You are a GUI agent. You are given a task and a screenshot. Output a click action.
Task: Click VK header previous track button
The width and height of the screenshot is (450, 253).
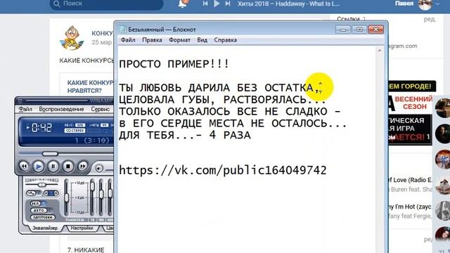coord(205,4)
